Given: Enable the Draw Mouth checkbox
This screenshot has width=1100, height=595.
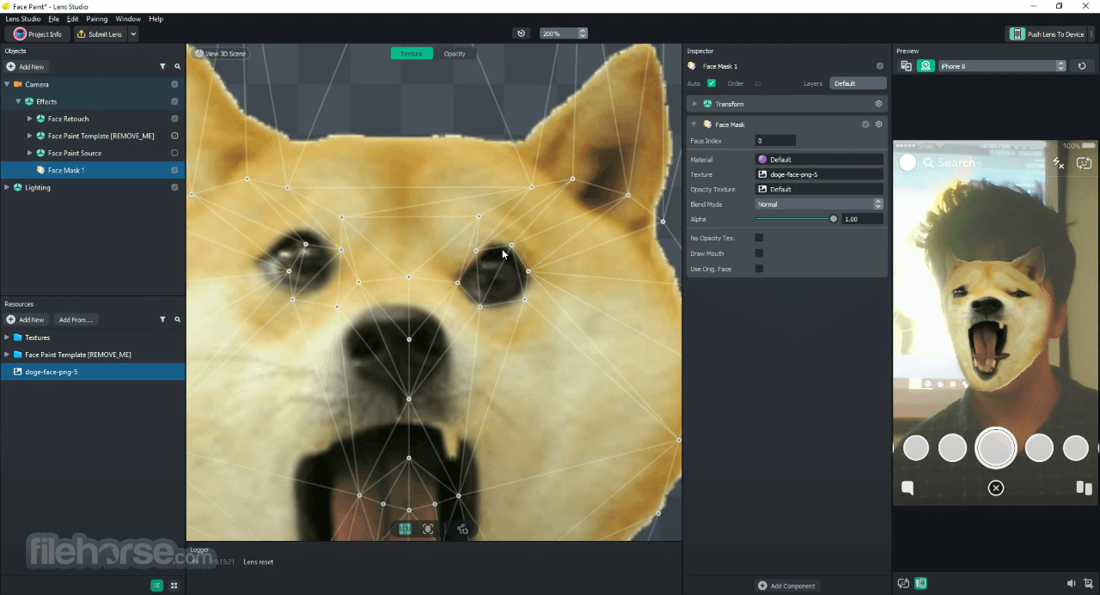Looking at the screenshot, I should point(759,253).
